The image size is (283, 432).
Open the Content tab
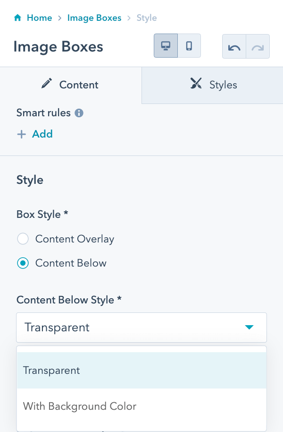point(71,85)
